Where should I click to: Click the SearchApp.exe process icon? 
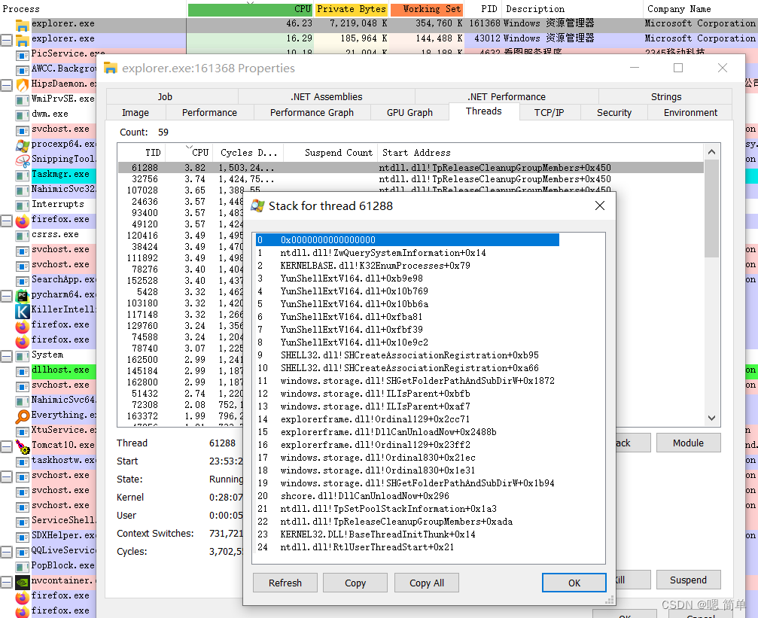click(x=23, y=280)
